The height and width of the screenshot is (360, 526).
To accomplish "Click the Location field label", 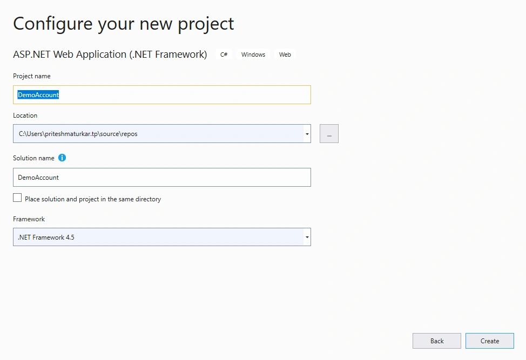I will [x=25, y=116].
